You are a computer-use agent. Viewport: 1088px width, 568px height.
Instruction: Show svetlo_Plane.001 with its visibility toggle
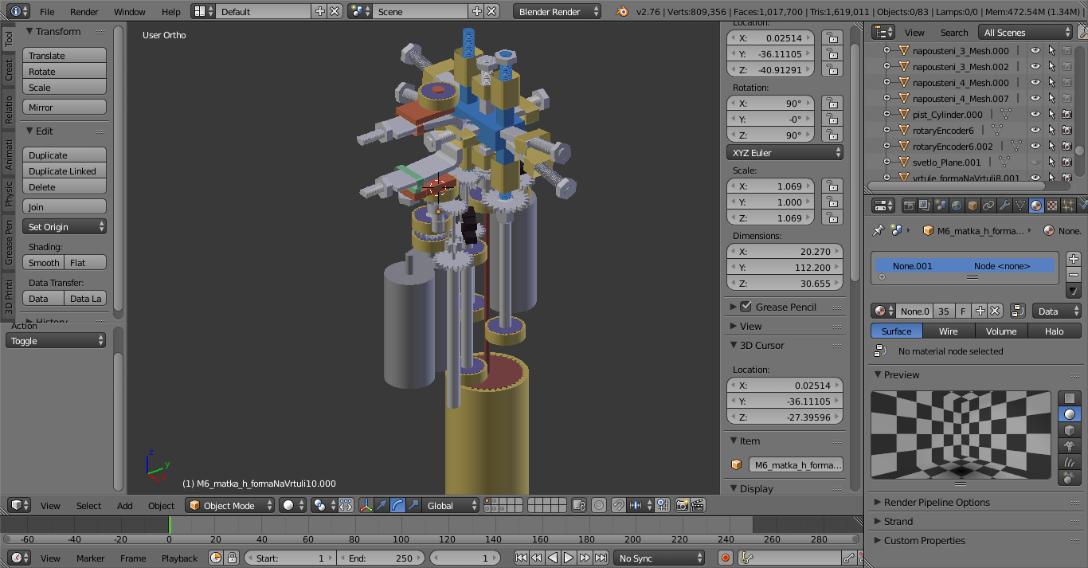click(x=1035, y=162)
